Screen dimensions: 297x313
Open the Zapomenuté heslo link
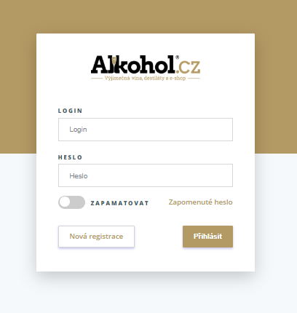tap(201, 202)
